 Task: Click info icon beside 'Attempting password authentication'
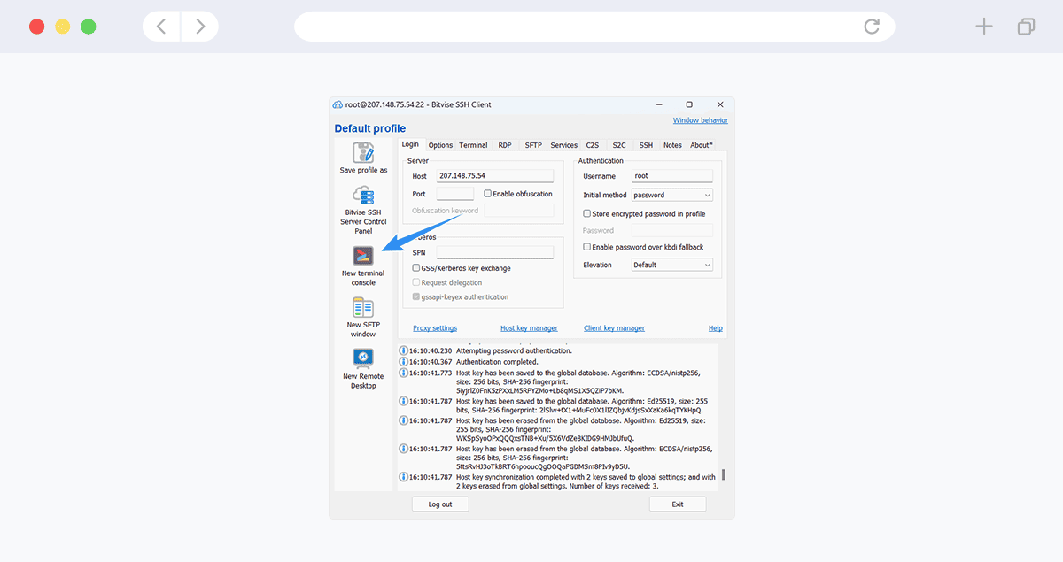pos(404,350)
